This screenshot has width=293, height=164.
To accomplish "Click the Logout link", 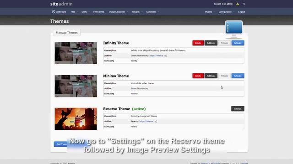I will point(241,12).
